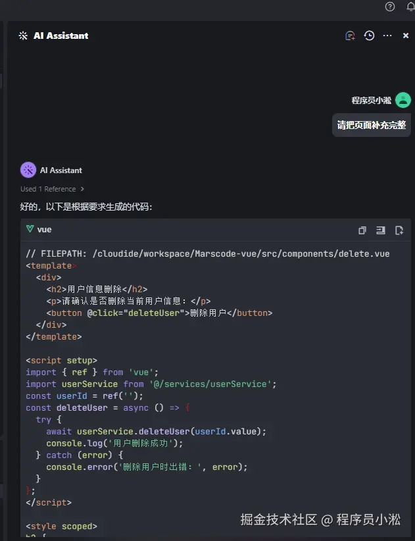Copy the vue code block

[x=362, y=230]
